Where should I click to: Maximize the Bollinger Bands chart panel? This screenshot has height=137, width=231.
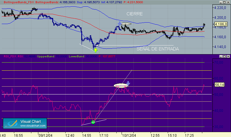pyautogui.click(x=224, y=2)
